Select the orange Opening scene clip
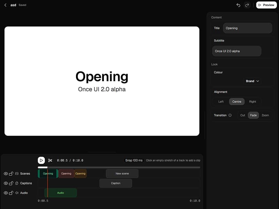The height and width of the screenshot is (209, 279). 80,173
